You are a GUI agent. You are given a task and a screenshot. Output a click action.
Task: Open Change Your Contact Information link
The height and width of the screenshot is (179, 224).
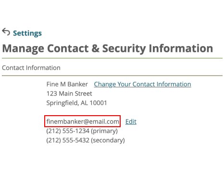coord(142,84)
